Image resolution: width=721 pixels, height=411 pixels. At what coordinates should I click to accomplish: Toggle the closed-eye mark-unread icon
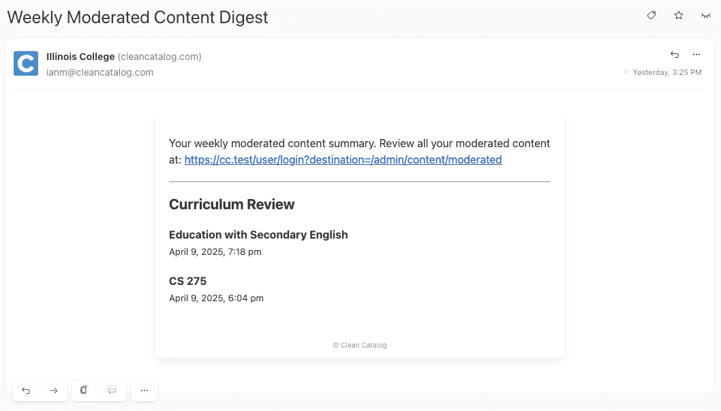(706, 15)
